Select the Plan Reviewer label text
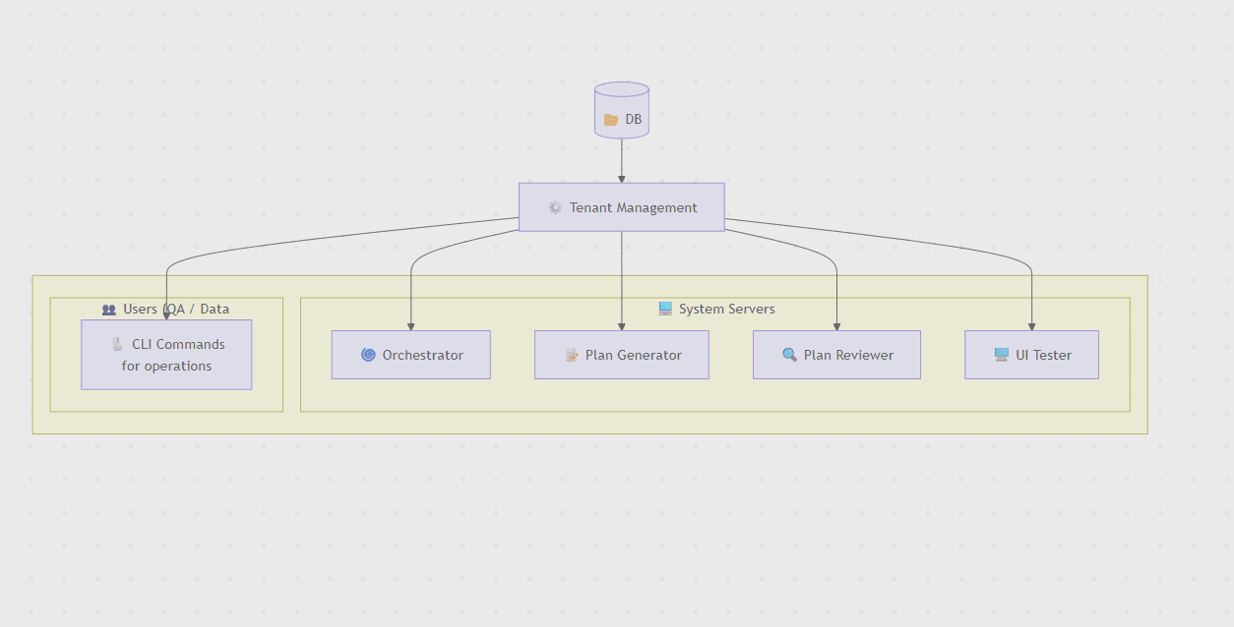The width and height of the screenshot is (1234, 627). pos(848,355)
